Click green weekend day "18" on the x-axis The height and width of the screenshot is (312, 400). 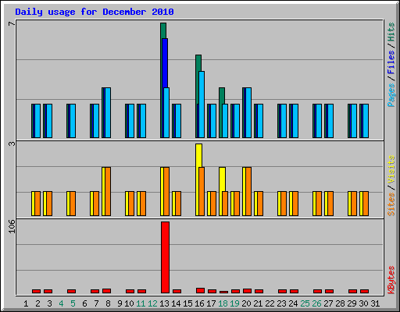(223, 303)
